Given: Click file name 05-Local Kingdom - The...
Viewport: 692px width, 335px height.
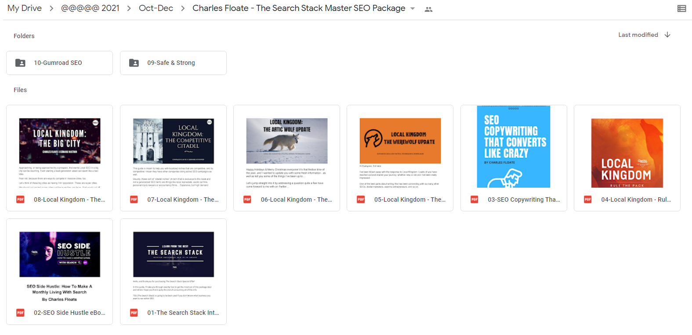Looking at the screenshot, I should click(410, 200).
